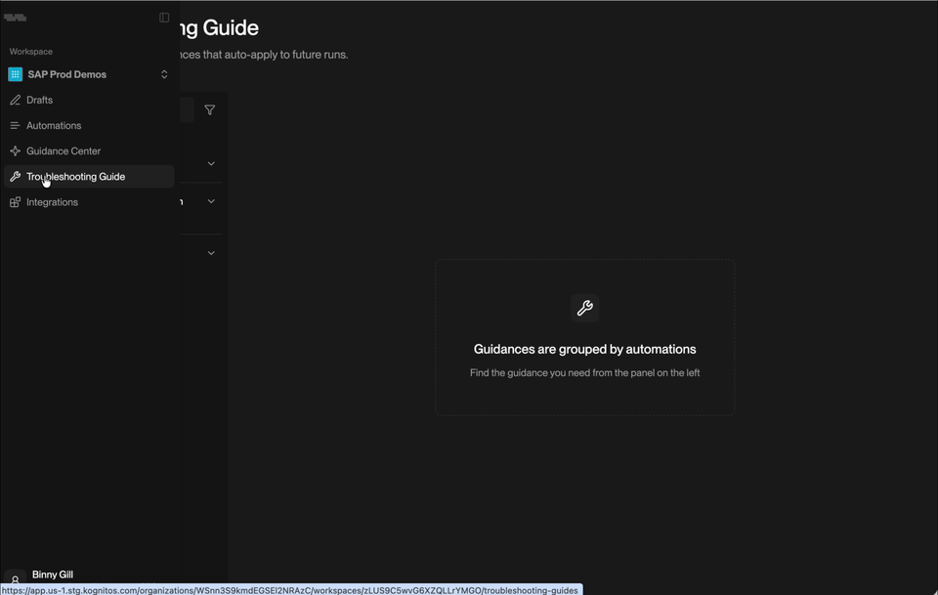Open the SAP Prod Demos workspace switcher
The width and height of the screenshot is (938, 595).
point(164,73)
